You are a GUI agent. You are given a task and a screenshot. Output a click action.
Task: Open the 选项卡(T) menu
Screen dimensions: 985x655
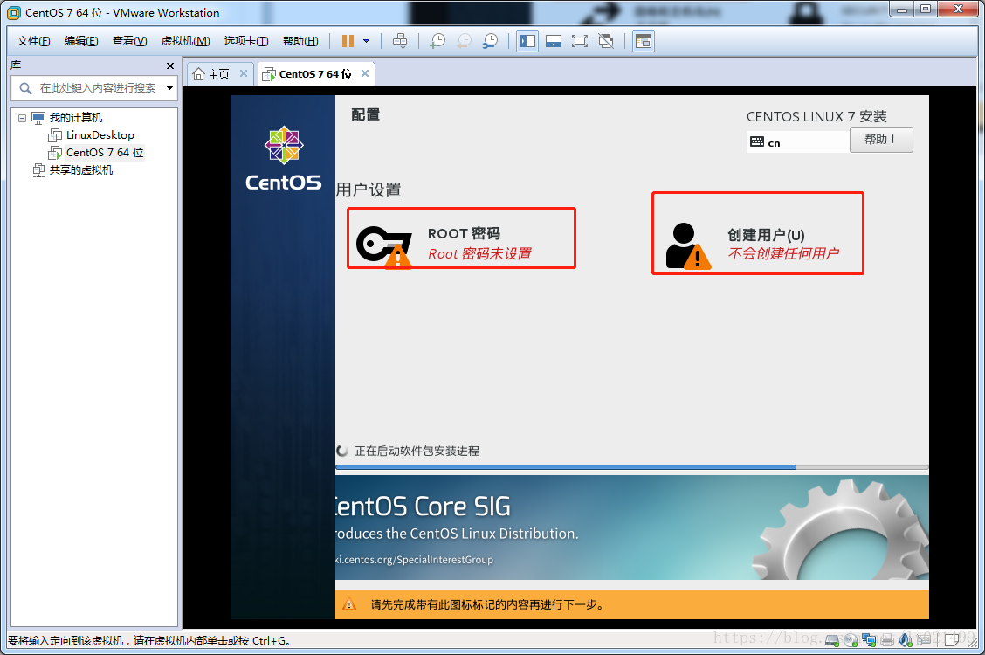point(246,41)
